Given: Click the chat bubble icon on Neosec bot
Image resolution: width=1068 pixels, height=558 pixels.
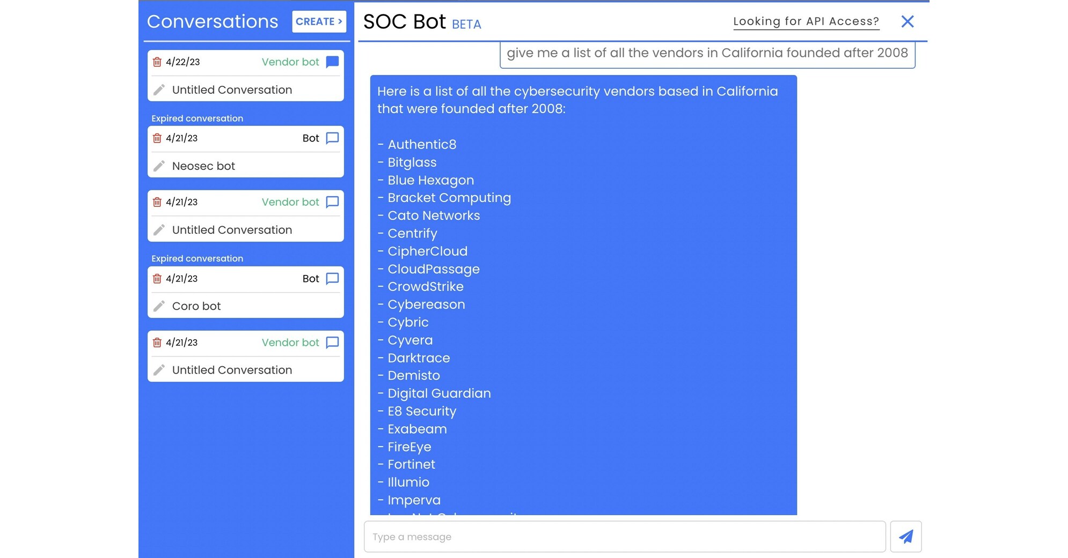Looking at the screenshot, I should click(x=333, y=138).
